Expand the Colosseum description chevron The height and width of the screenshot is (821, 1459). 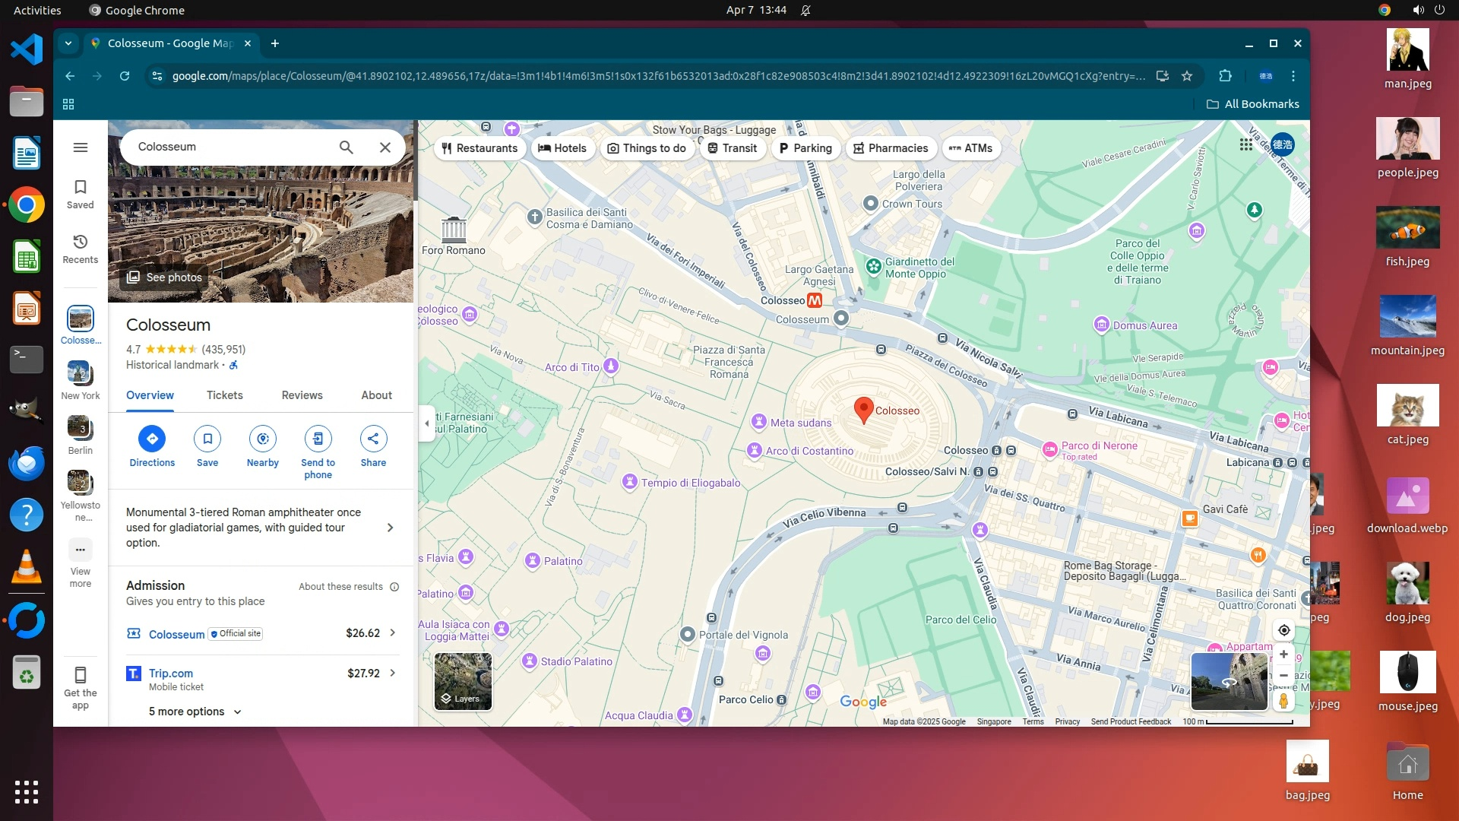(x=391, y=528)
